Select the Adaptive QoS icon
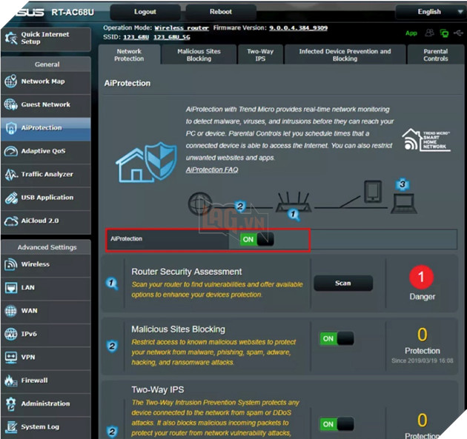This screenshot has height=439, width=467. (11, 151)
